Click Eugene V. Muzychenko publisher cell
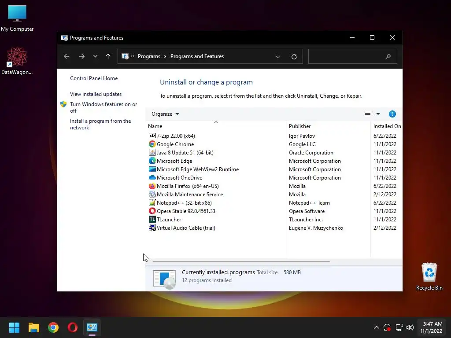The height and width of the screenshot is (338, 451). [x=316, y=228]
